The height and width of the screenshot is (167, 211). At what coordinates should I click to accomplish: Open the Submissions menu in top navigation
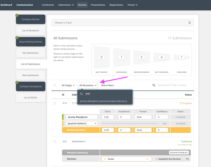tap(66, 5)
